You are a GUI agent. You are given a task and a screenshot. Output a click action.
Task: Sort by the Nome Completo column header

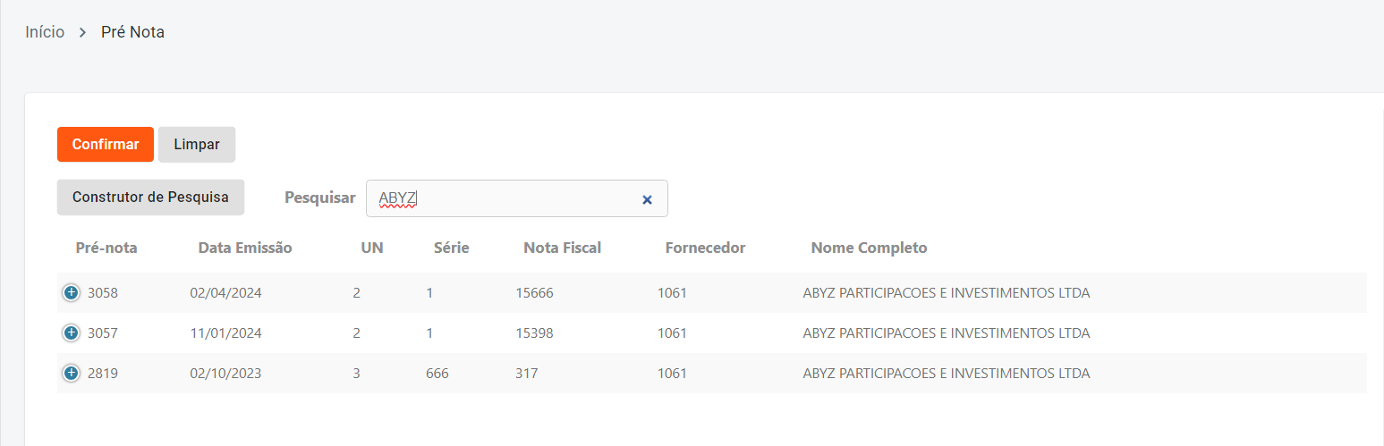pyautogui.click(x=869, y=248)
